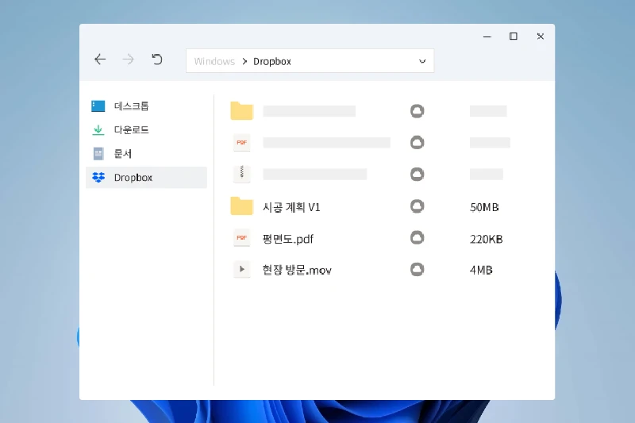Go forward with the right arrow button

[x=129, y=60]
